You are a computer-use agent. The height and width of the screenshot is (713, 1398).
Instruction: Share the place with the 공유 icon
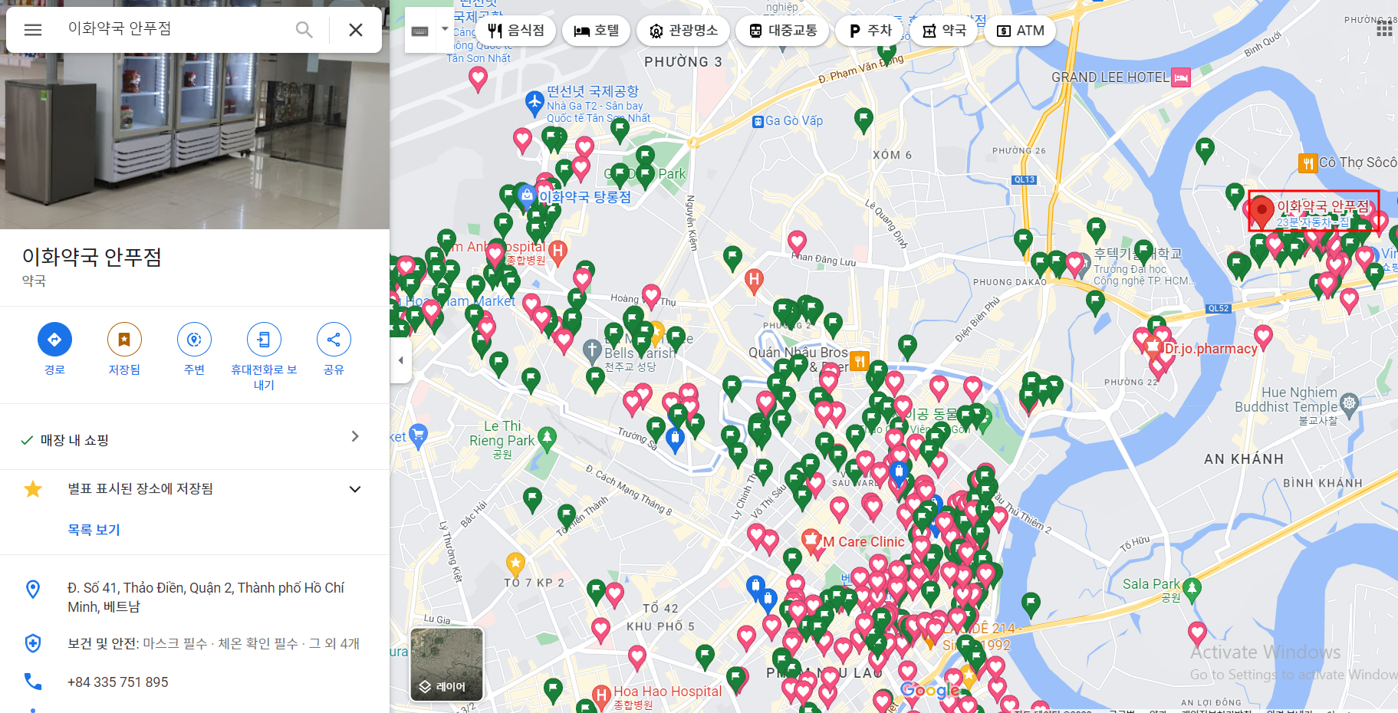[x=334, y=340]
